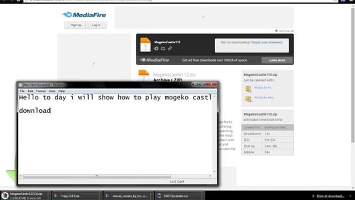Close the downloads bar with the X
Image resolution: width=355 pixels, height=200 pixels.
tap(351, 196)
